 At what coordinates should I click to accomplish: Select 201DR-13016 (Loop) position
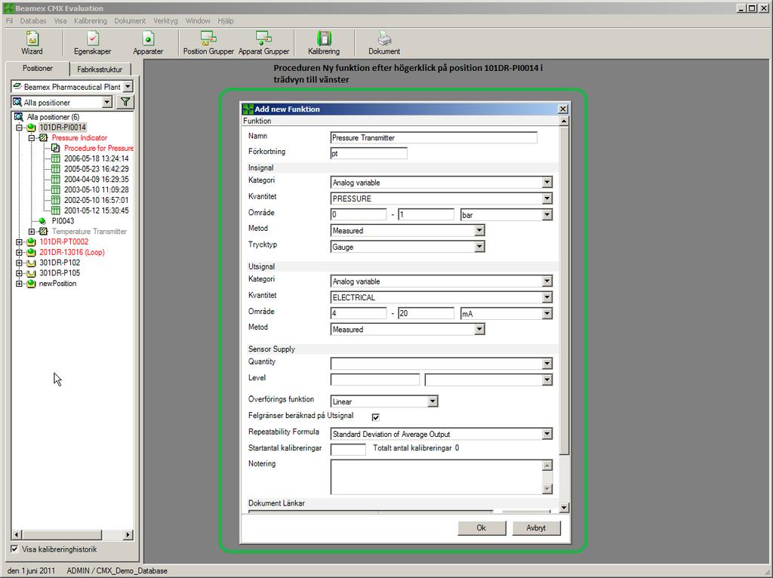pos(72,252)
